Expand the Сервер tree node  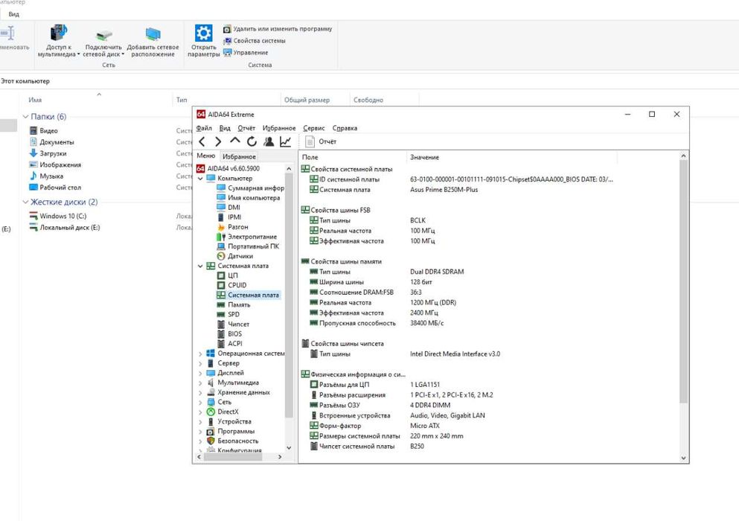200,363
